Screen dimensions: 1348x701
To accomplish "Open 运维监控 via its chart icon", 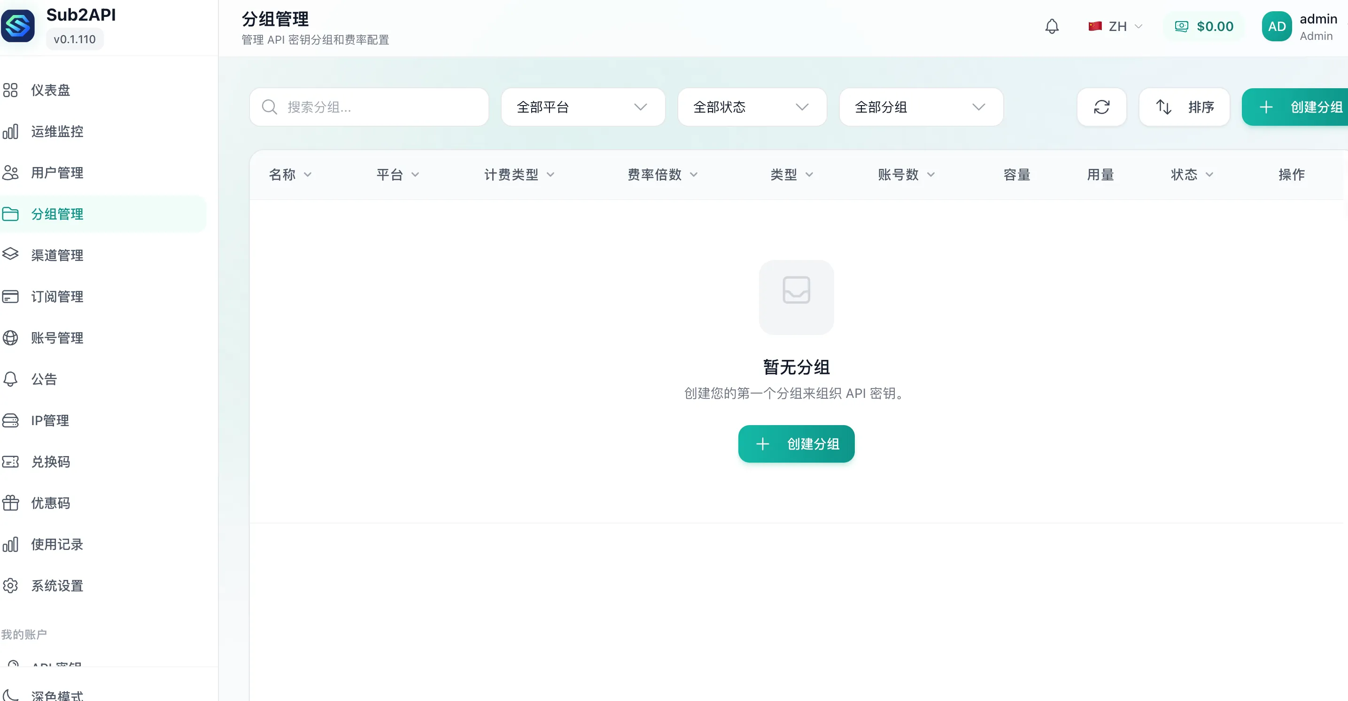I will [x=10, y=131].
